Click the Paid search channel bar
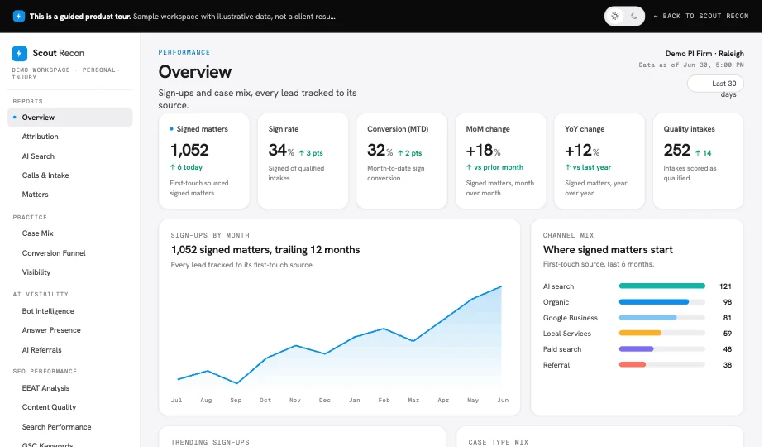764x447 pixels. pos(661,349)
